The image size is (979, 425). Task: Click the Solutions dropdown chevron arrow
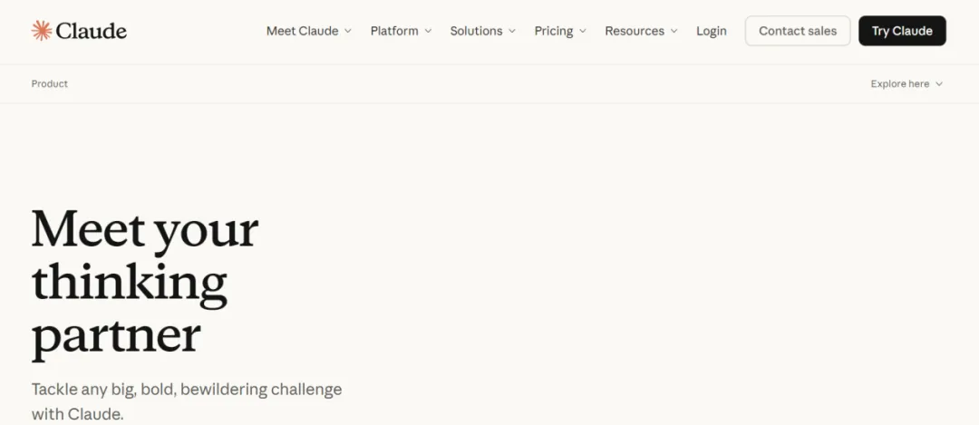click(512, 31)
